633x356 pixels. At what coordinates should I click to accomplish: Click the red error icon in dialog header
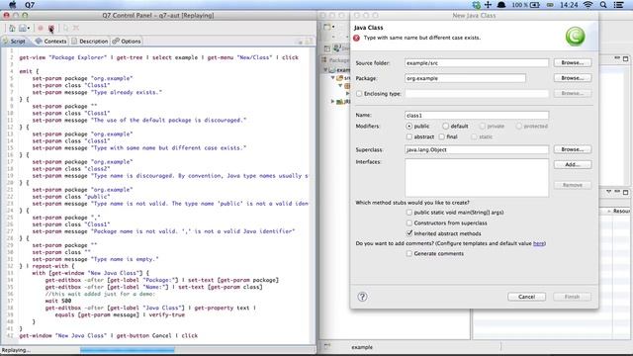[356, 38]
